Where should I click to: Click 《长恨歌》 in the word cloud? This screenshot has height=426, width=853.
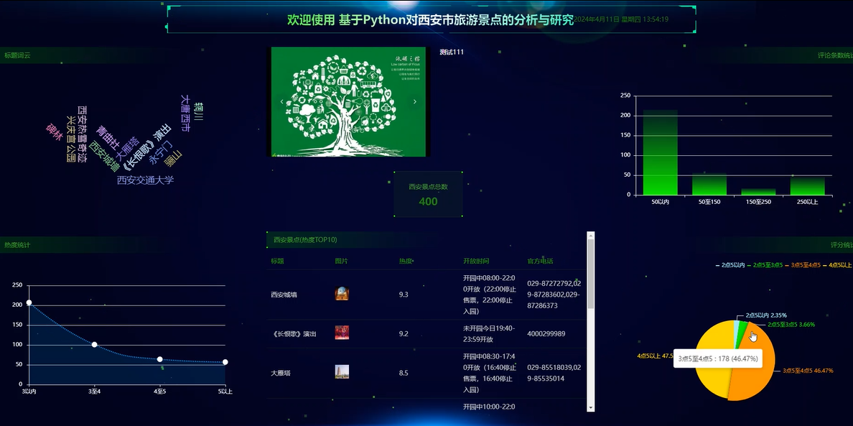[x=140, y=157]
